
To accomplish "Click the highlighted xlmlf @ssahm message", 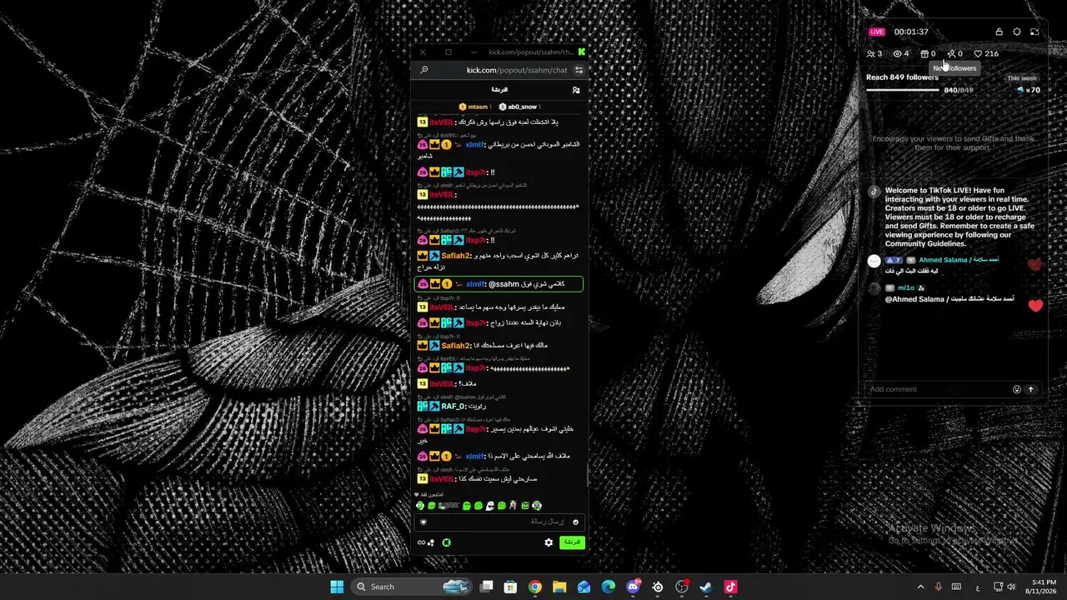I will tap(498, 284).
